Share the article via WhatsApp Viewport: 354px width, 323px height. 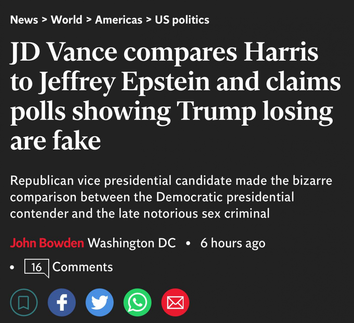137,303
